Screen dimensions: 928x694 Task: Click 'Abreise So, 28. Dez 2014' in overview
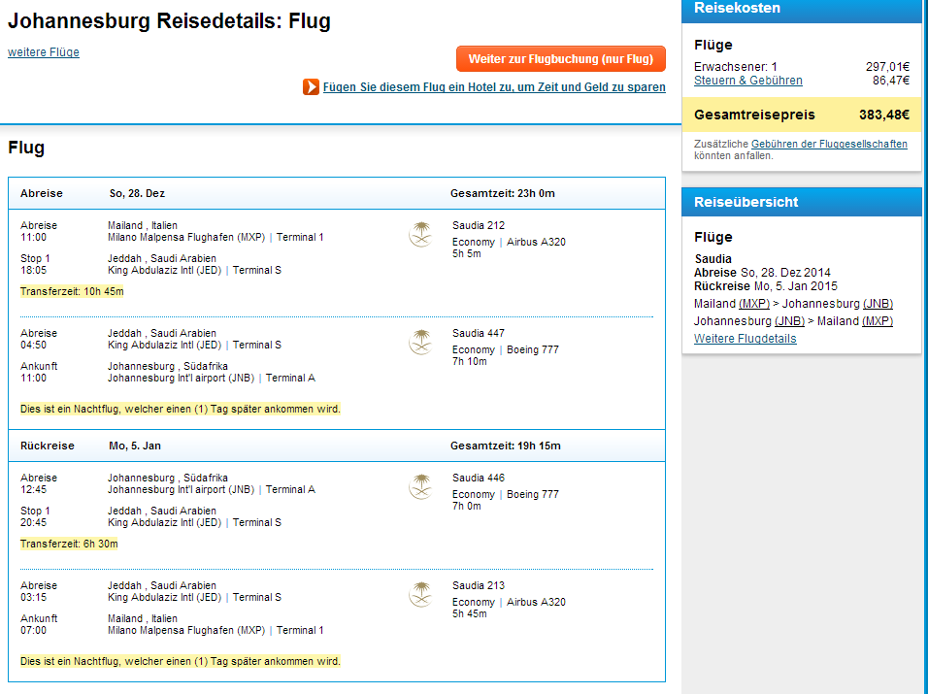tap(762, 272)
